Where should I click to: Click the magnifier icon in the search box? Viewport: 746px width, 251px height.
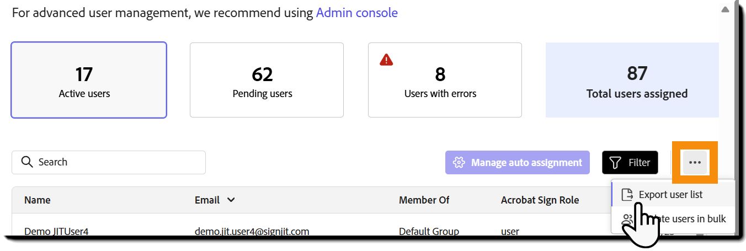[27, 162]
